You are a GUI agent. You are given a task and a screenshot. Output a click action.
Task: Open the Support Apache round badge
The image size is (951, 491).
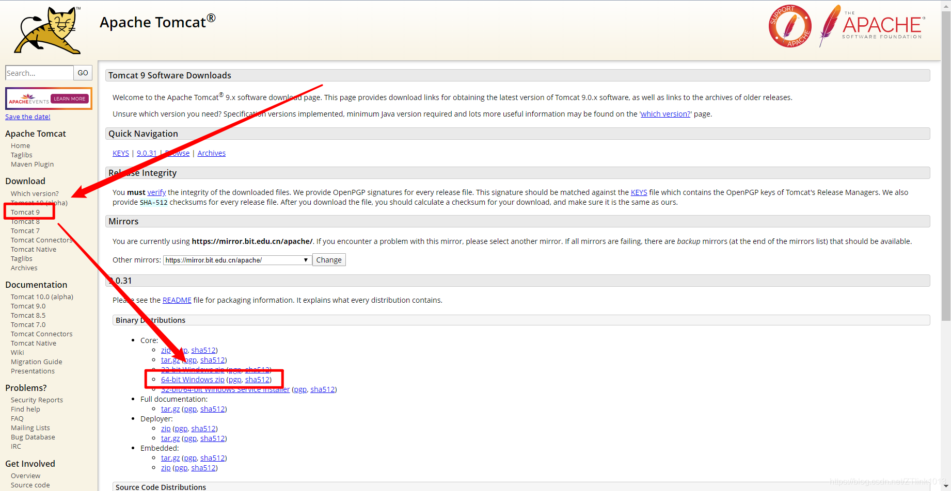tap(789, 26)
